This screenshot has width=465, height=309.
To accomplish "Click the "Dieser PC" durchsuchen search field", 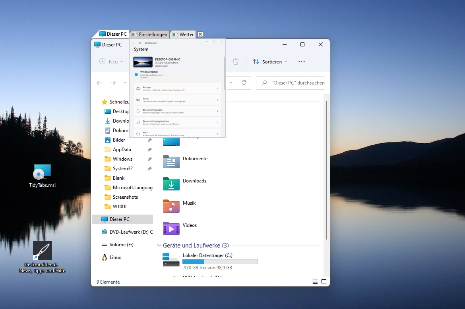I will click(291, 83).
